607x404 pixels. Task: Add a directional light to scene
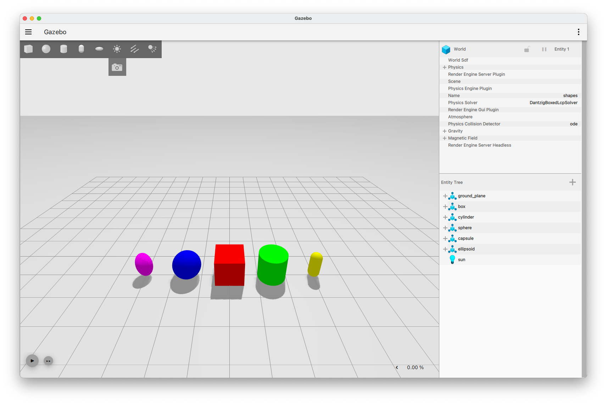click(135, 49)
